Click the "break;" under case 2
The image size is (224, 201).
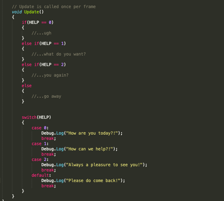point(49,170)
